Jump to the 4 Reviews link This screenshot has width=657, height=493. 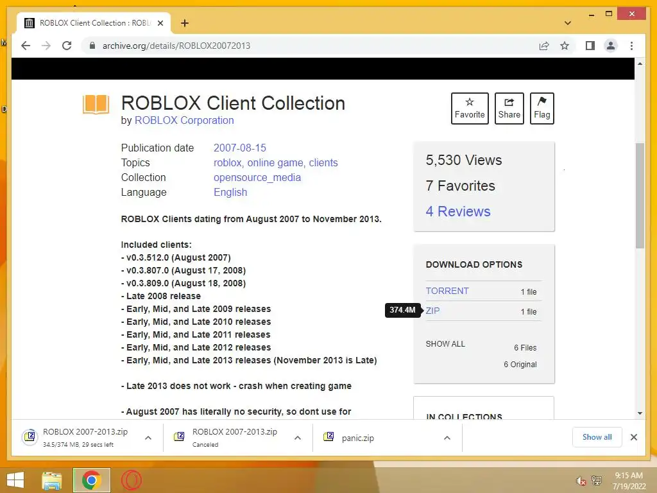point(458,211)
